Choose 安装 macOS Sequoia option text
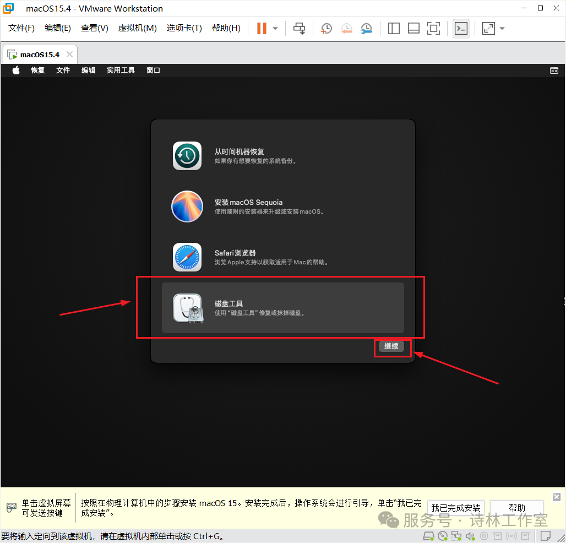The height and width of the screenshot is (543, 566). click(x=248, y=202)
